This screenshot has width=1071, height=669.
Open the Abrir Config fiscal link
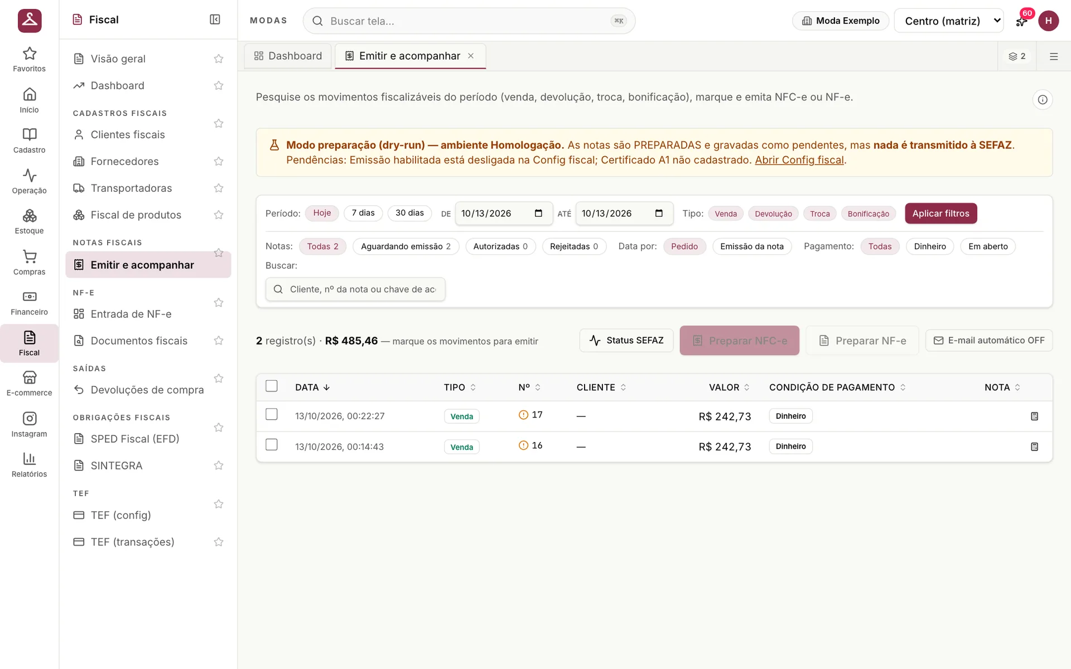[x=799, y=160]
